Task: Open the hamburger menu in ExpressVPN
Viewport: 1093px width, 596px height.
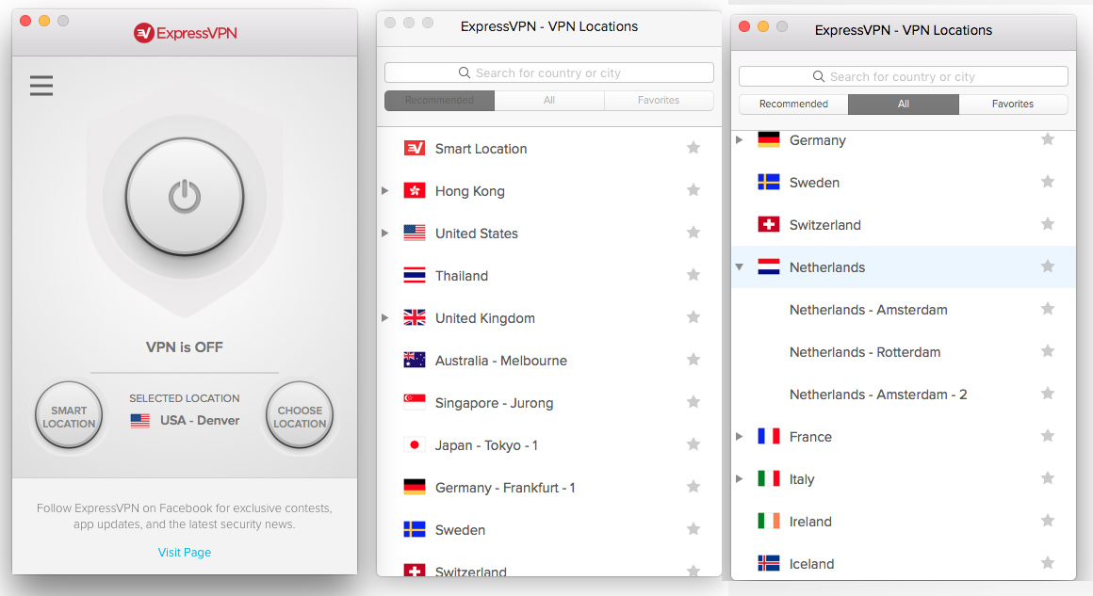Action: click(41, 85)
